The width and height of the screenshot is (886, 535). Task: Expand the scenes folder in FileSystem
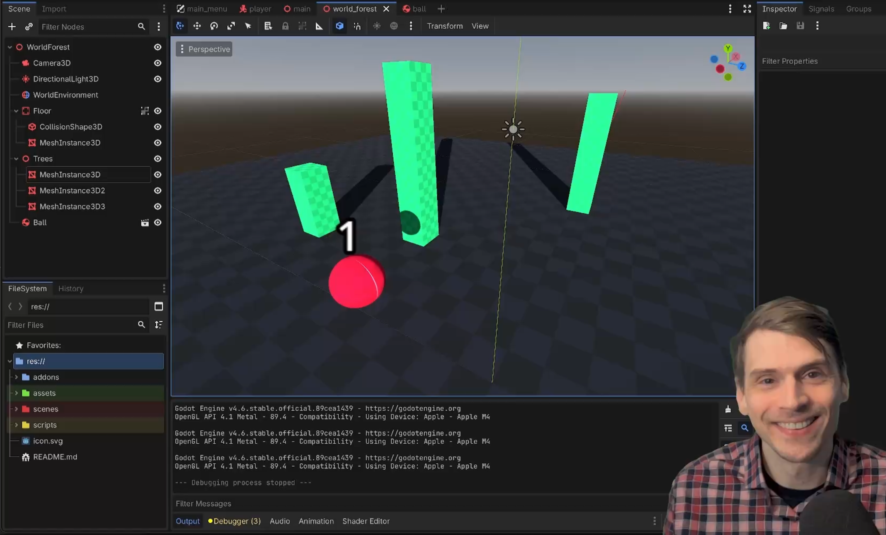coord(16,409)
